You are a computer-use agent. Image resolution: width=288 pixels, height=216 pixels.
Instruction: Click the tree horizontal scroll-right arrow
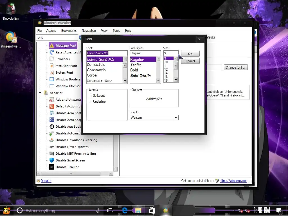111,174
